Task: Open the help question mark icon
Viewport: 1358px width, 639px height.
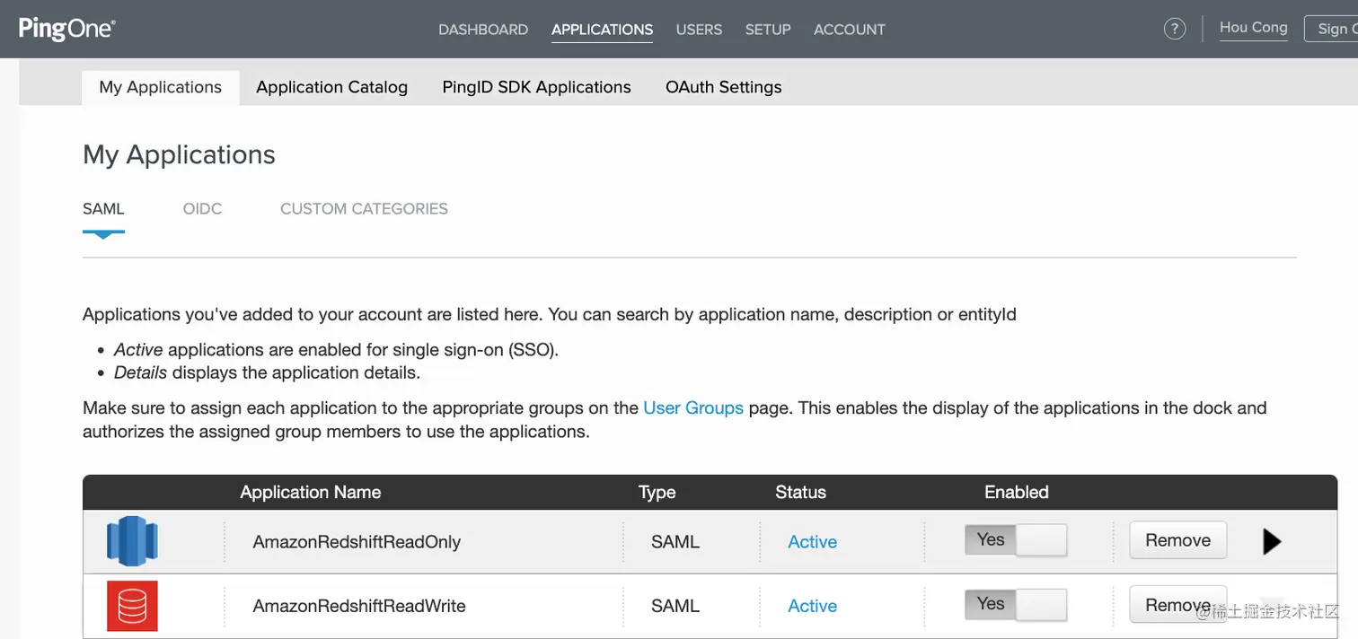Action: pos(1174,29)
